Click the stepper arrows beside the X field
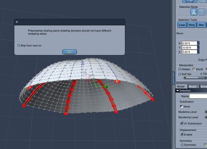Viewport: 207px width, 149px height. [x=198, y=43]
